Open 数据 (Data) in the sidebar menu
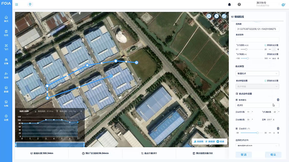The height and width of the screenshot is (162, 289). (x=6, y=89)
